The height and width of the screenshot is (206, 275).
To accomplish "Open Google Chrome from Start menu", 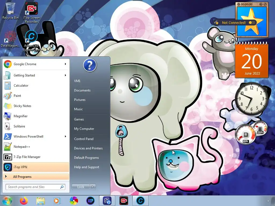I will [36, 64].
